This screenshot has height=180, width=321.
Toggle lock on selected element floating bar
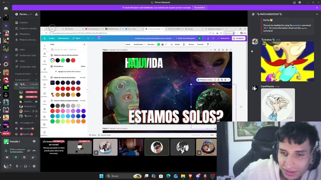(218, 80)
